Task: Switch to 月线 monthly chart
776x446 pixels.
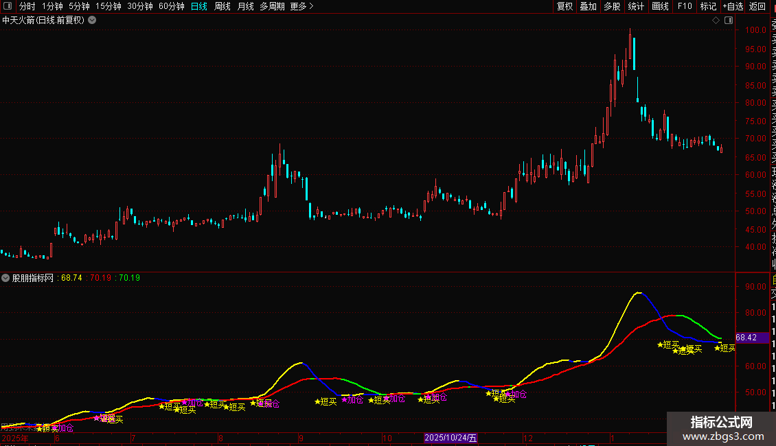Action: click(245, 6)
